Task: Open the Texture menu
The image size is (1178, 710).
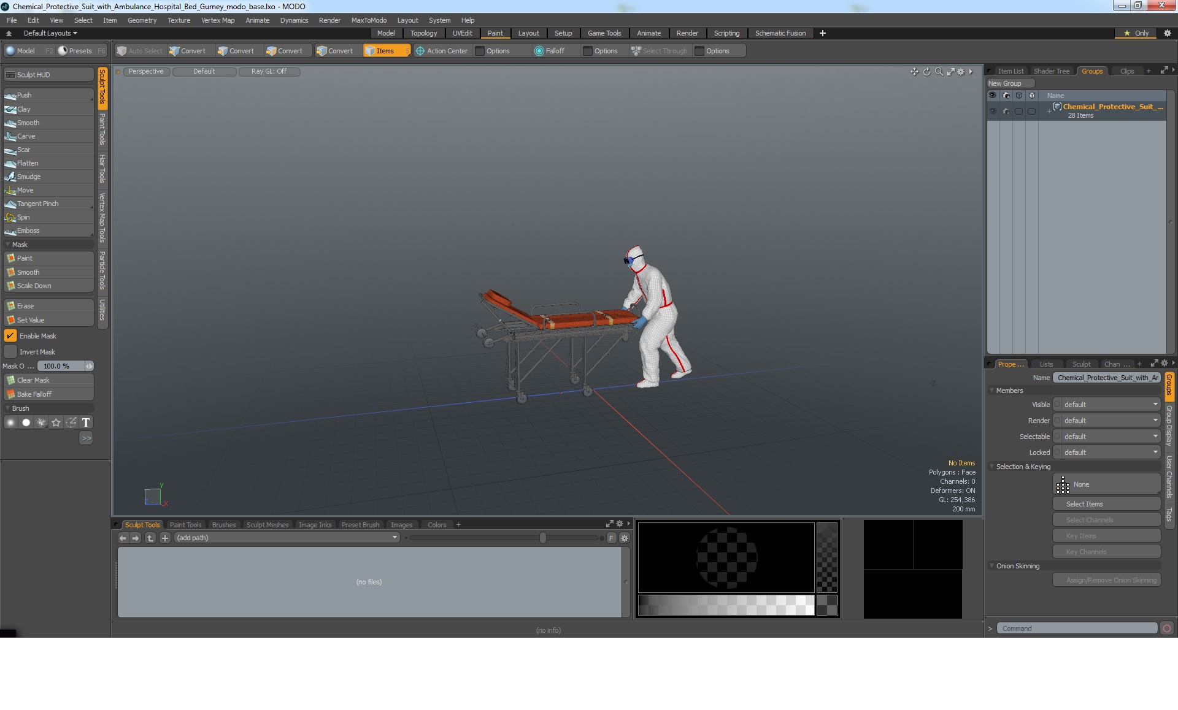Action: tap(179, 20)
